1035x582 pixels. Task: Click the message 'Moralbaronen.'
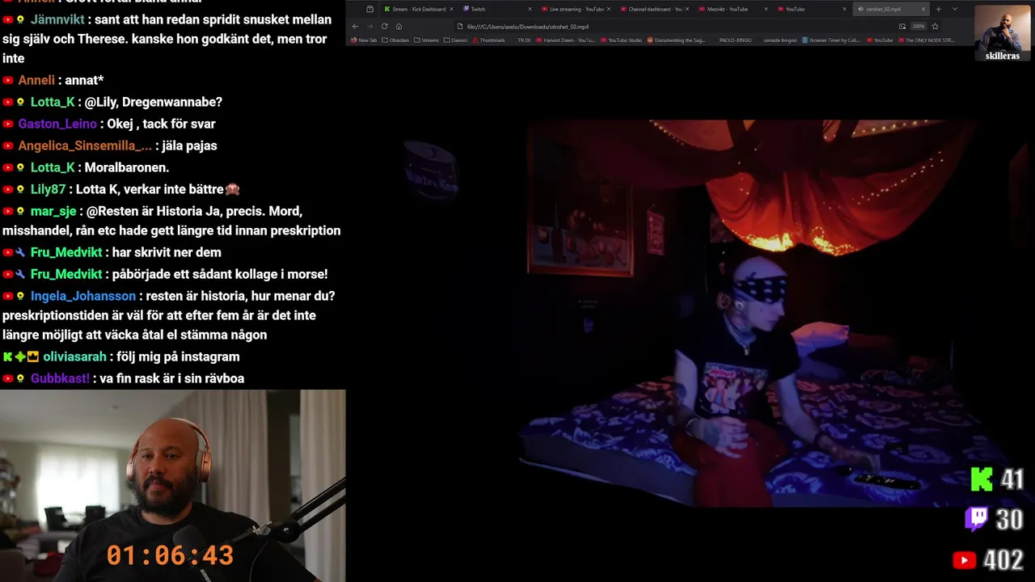126,167
